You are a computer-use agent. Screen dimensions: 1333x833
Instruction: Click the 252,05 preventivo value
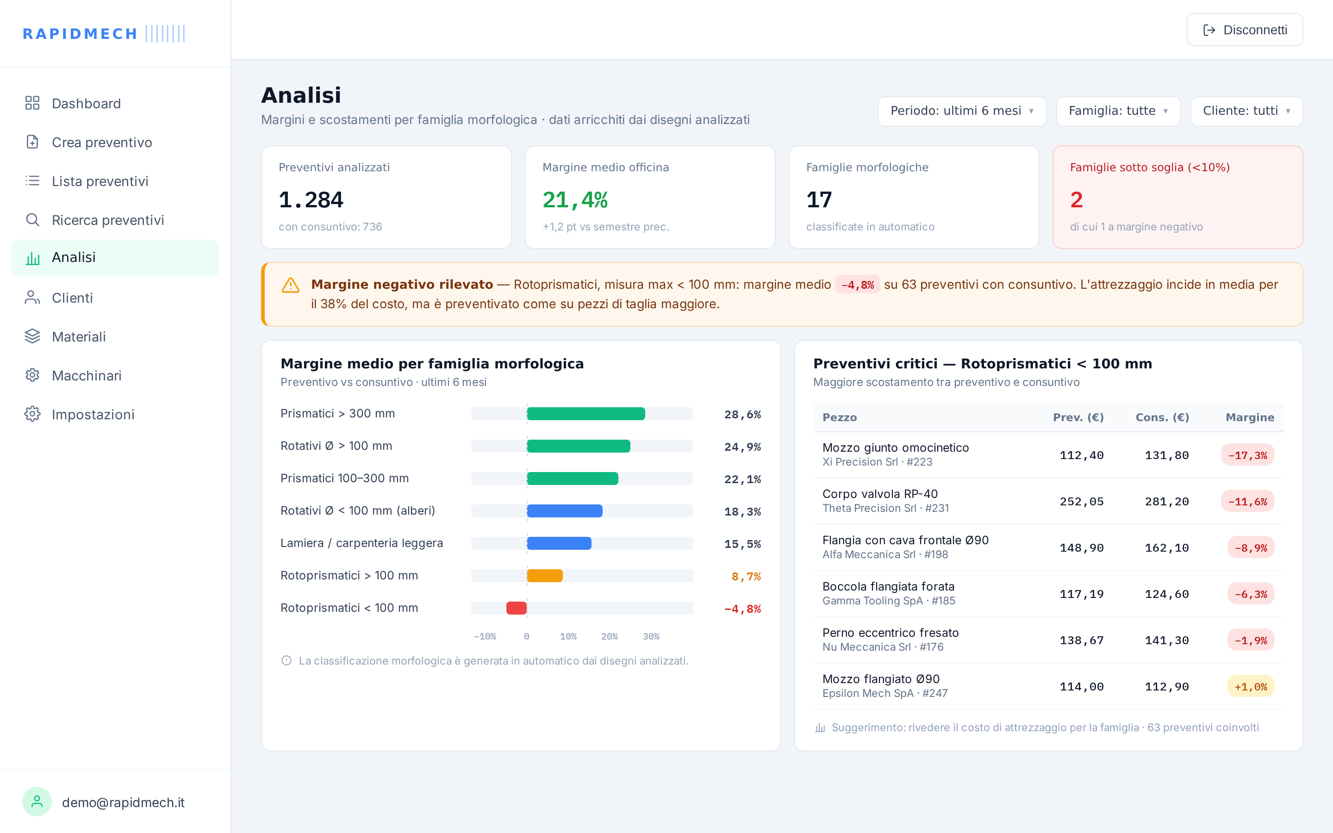click(x=1082, y=502)
